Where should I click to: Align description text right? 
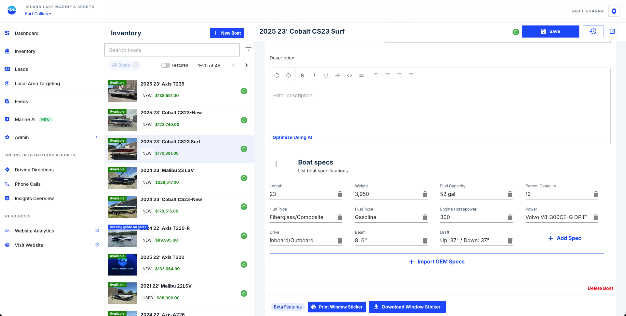(x=399, y=75)
